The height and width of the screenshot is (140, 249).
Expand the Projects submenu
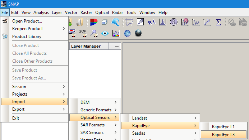click(64, 94)
